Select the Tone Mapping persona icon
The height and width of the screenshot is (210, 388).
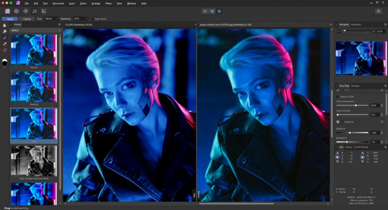tap(35, 11)
